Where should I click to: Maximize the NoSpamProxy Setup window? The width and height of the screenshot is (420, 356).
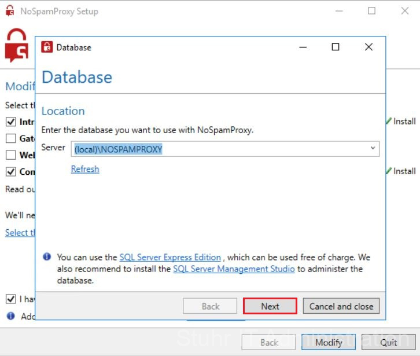pyautogui.click(x=371, y=11)
